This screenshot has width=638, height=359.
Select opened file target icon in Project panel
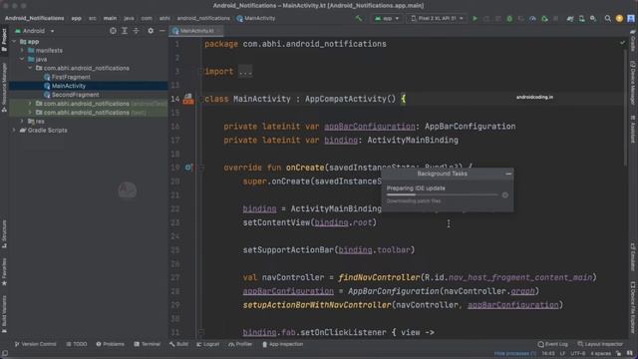[x=113, y=31]
